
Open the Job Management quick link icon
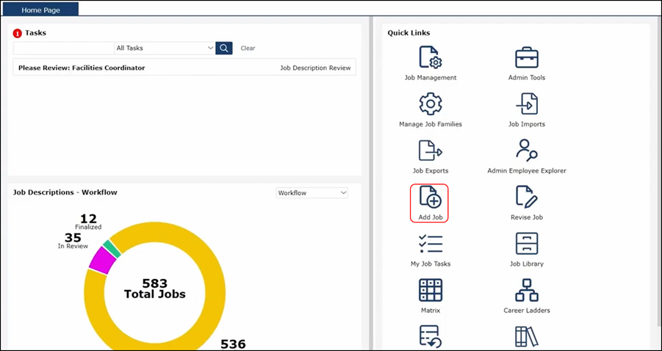(430, 57)
